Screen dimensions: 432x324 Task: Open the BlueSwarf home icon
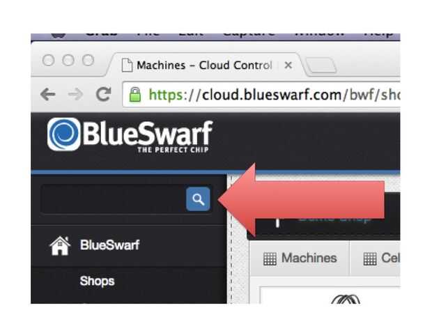[x=60, y=246]
